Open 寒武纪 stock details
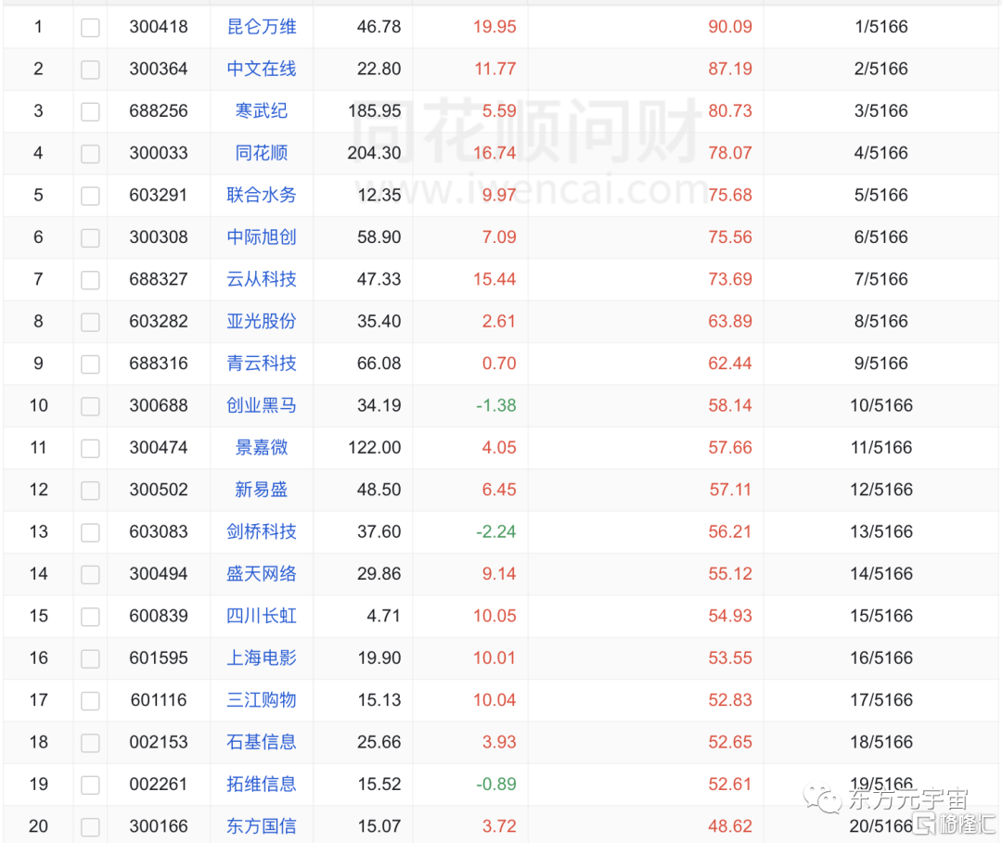Screen dimensions: 1002x843 click(x=262, y=111)
